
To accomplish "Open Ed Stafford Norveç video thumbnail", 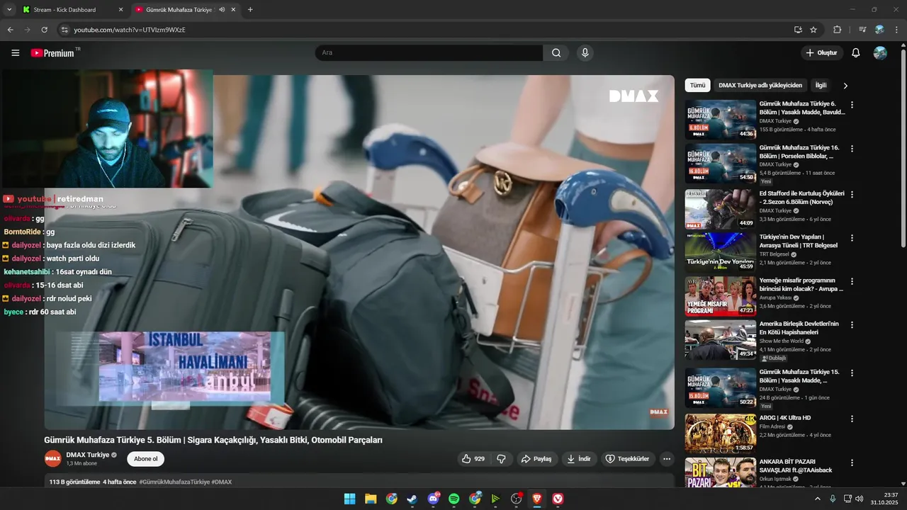I will [720, 209].
